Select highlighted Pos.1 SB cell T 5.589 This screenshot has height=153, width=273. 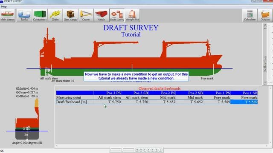coord(244,102)
